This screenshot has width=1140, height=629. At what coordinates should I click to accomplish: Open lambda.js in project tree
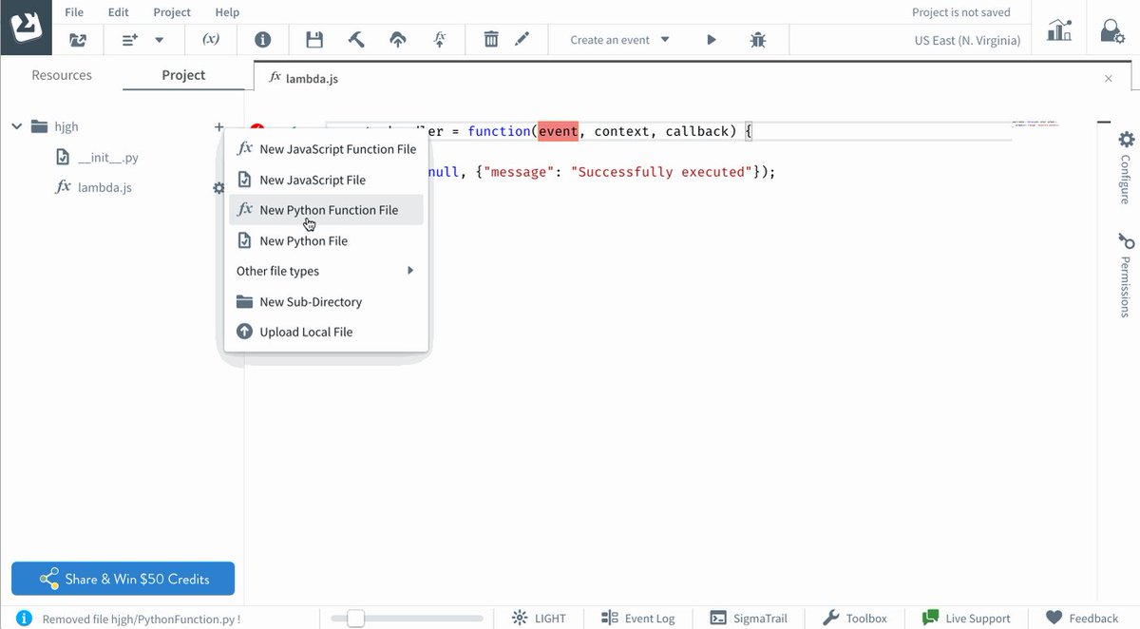click(93, 187)
